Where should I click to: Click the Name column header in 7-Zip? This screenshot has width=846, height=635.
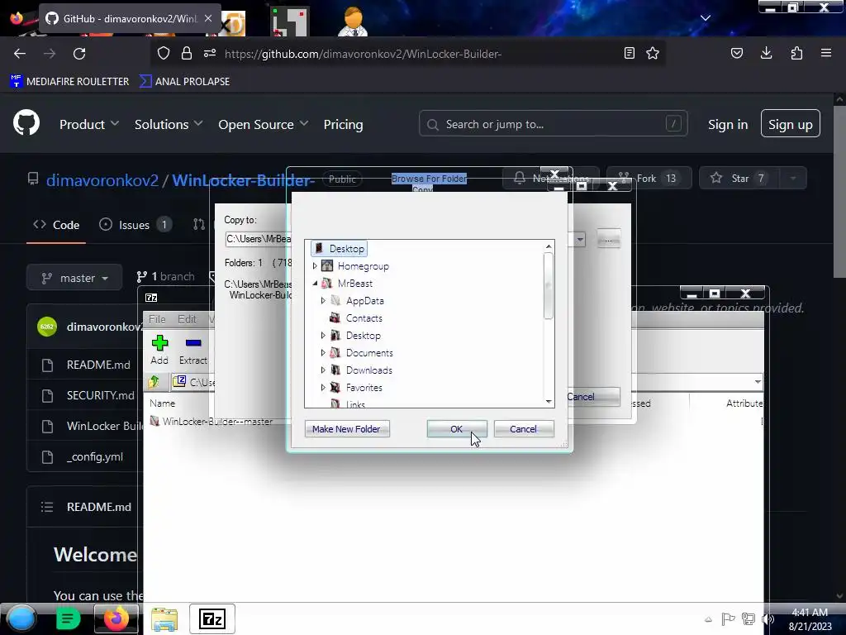tap(163, 403)
